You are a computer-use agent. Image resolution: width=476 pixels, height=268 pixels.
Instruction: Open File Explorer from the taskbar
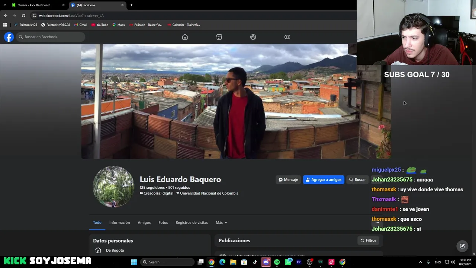pyautogui.click(x=233, y=262)
